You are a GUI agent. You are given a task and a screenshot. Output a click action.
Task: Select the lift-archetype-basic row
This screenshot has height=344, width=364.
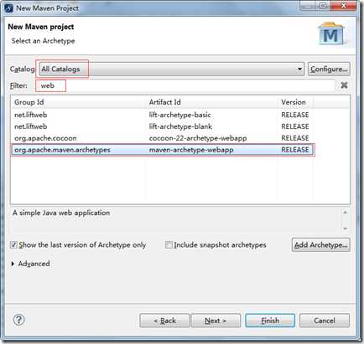(162, 115)
